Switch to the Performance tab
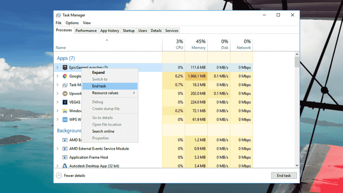This screenshot has width=343, height=193. click(x=86, y=30)
